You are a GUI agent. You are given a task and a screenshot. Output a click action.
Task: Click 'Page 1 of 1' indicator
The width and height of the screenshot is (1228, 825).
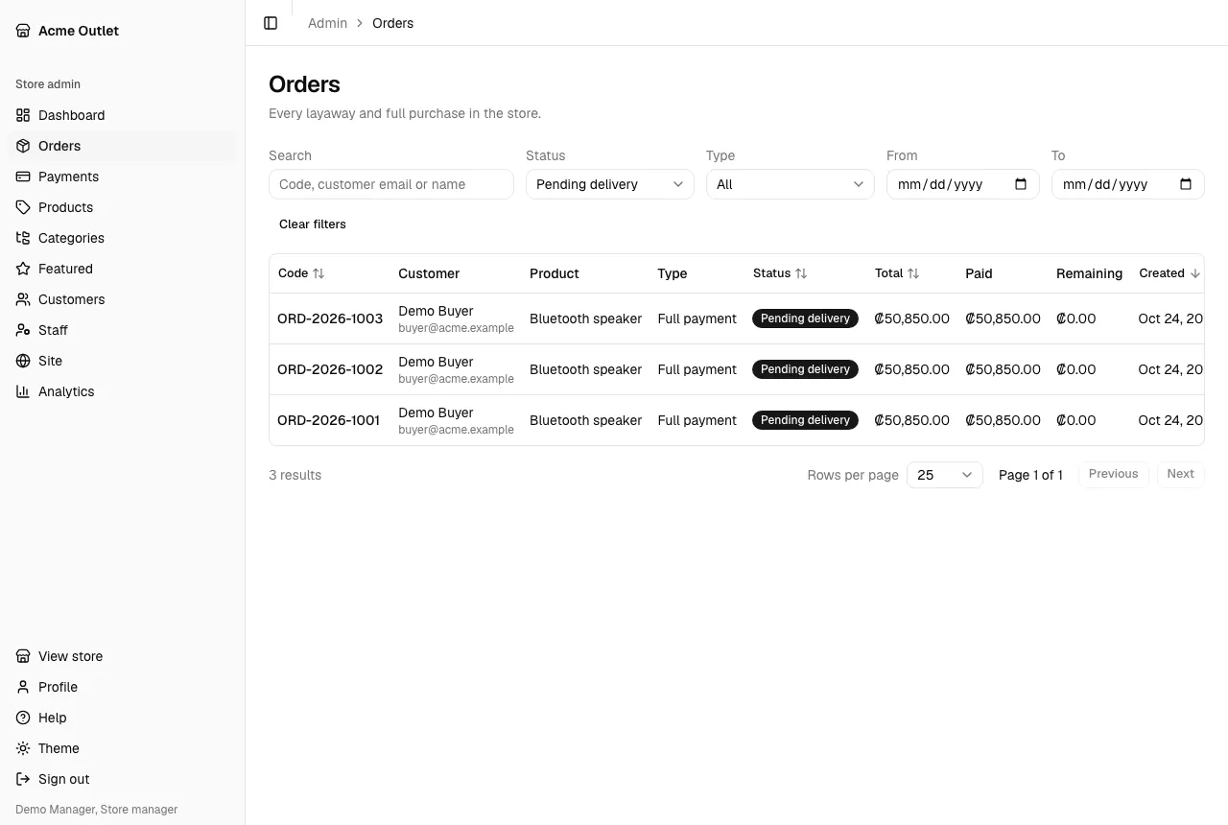[1030, 475]
